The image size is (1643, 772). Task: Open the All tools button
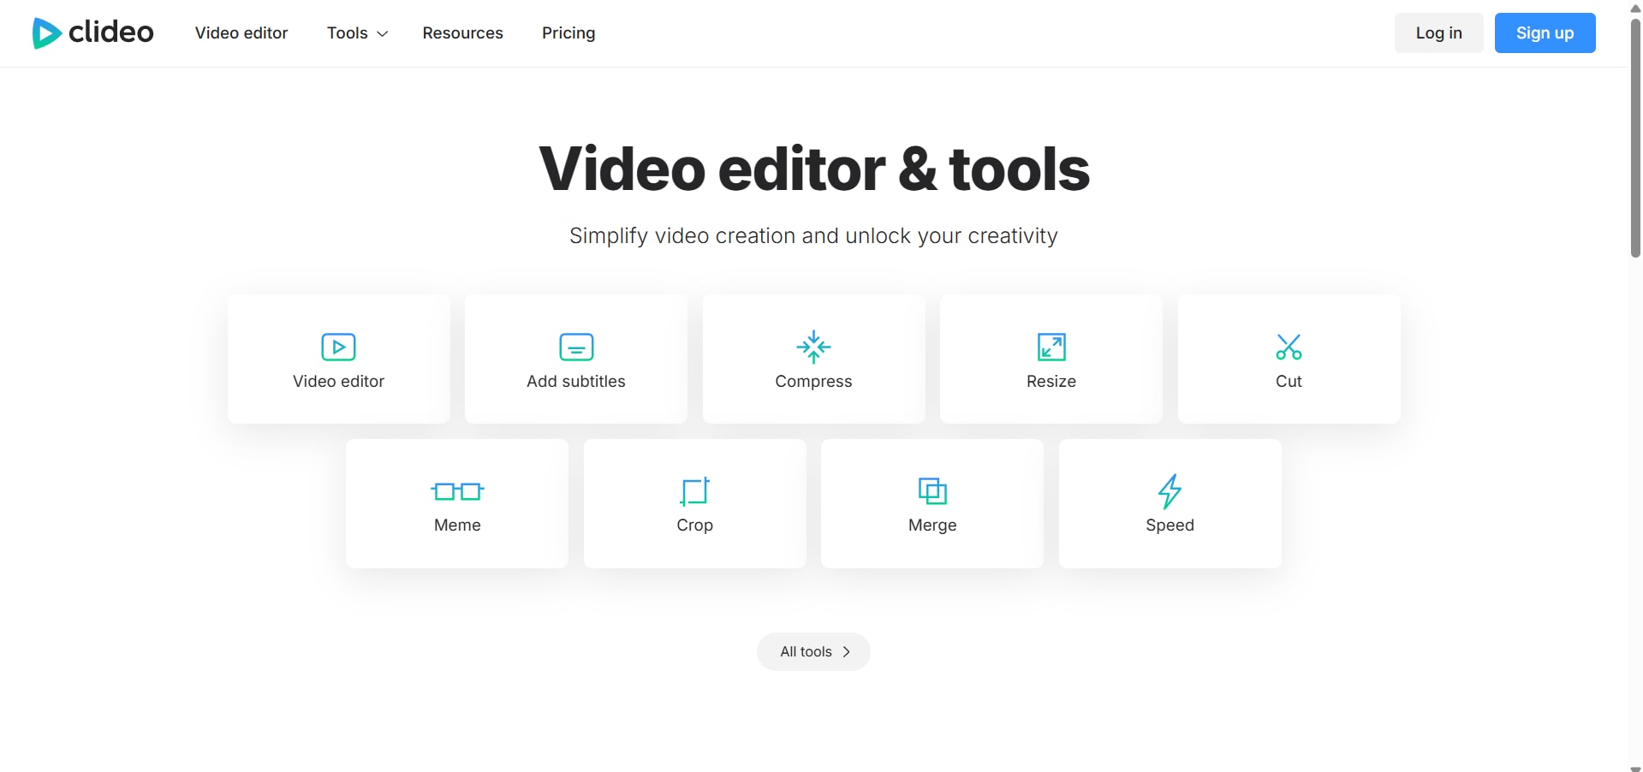coord(813,651)
